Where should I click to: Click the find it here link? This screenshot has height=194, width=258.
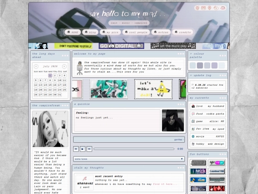pos(165,184)
